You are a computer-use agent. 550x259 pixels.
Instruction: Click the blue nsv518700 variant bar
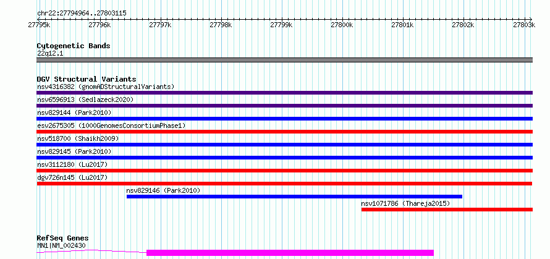(x=284, y=145)
